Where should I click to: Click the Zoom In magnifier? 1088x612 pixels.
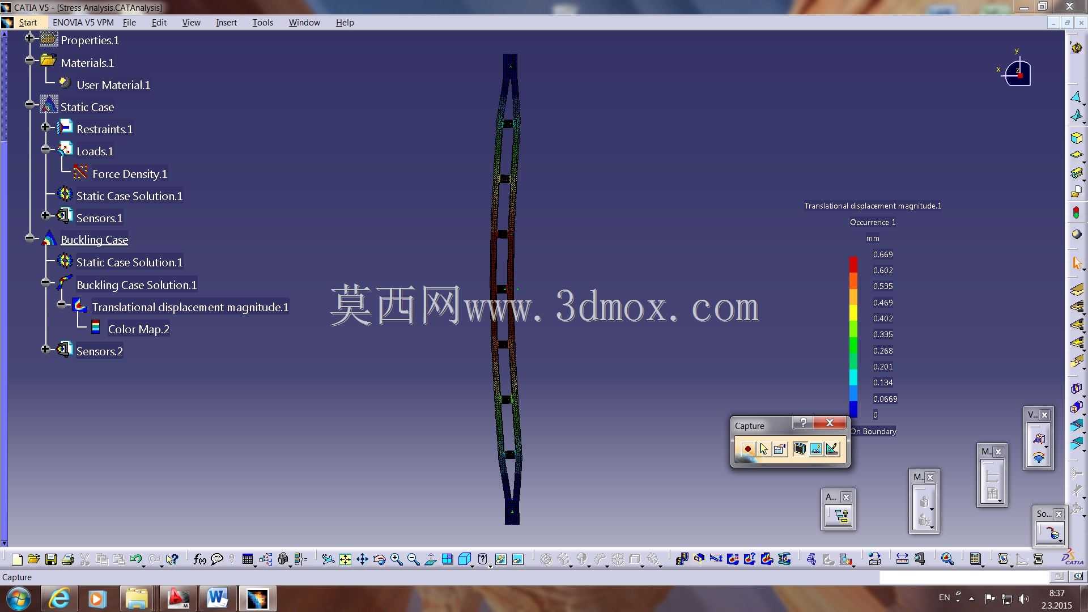(x=396, y=560)
